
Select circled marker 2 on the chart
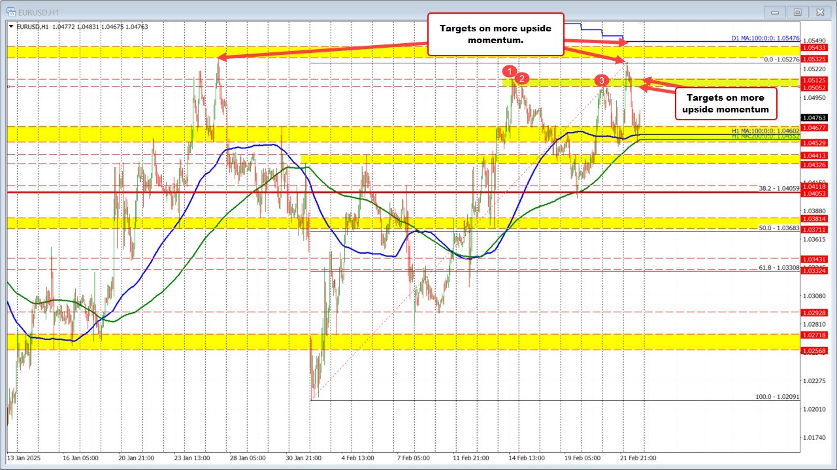522,79
